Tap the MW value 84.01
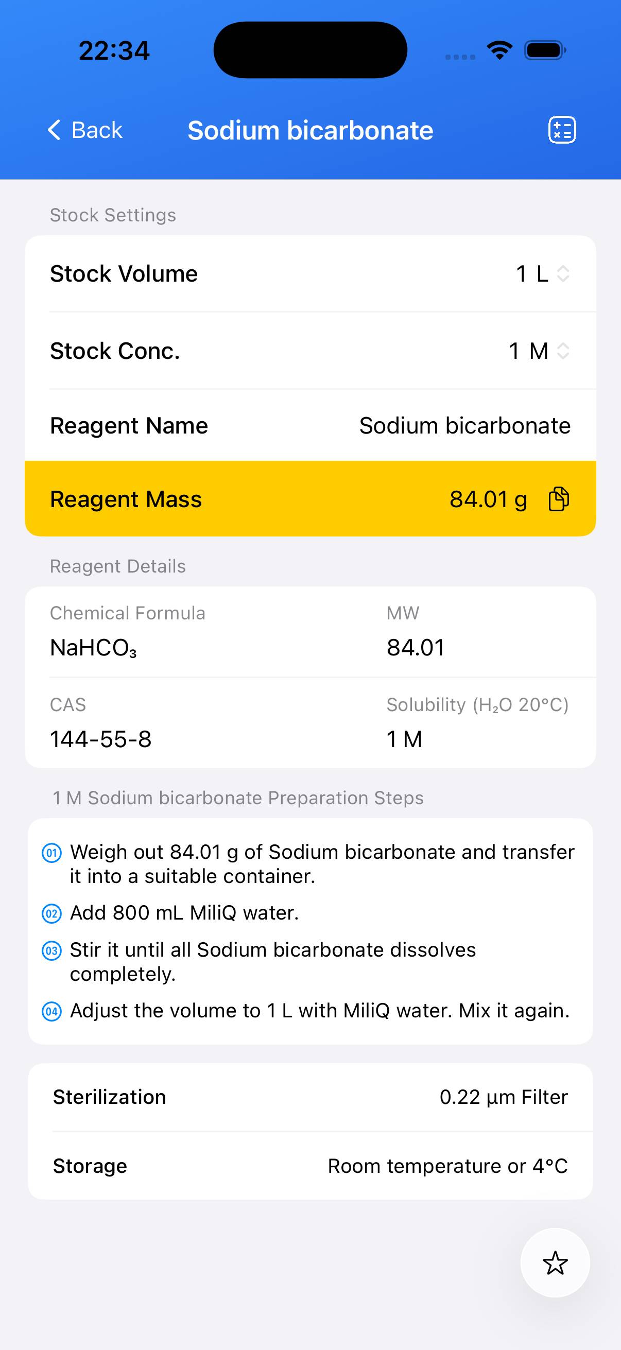 coord(416,648)
